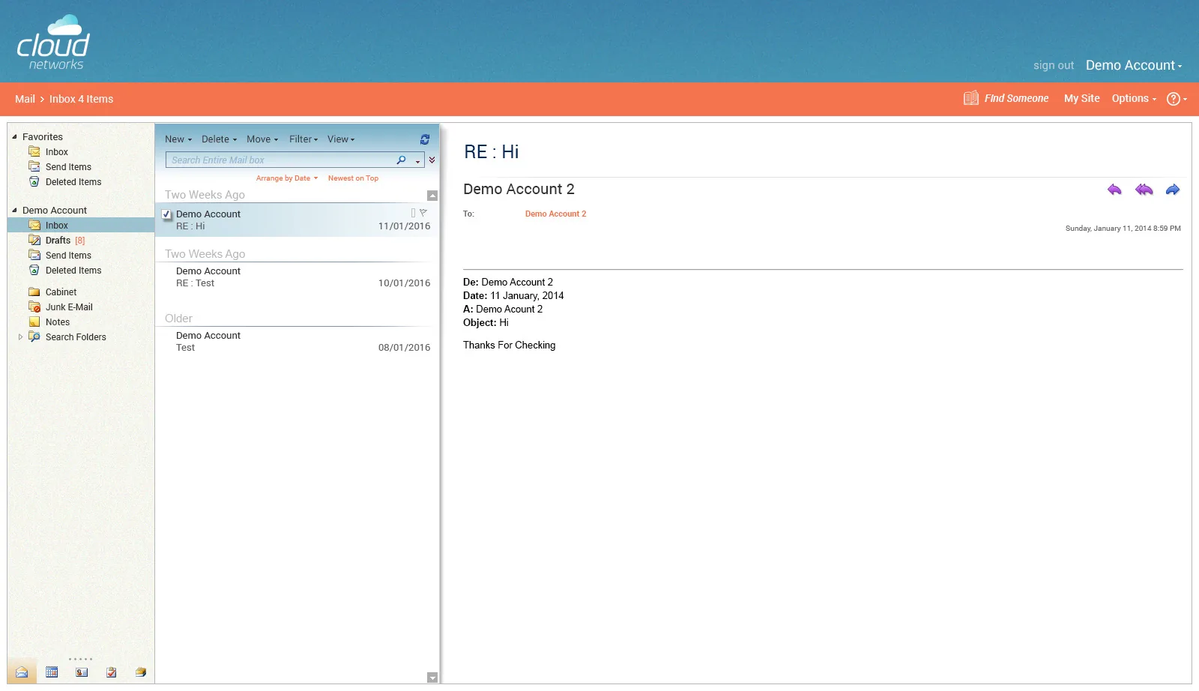Collapse the Favorites tree
Image resolution: width=1199 pixels, height=691 pixels.
pos(14,136)
